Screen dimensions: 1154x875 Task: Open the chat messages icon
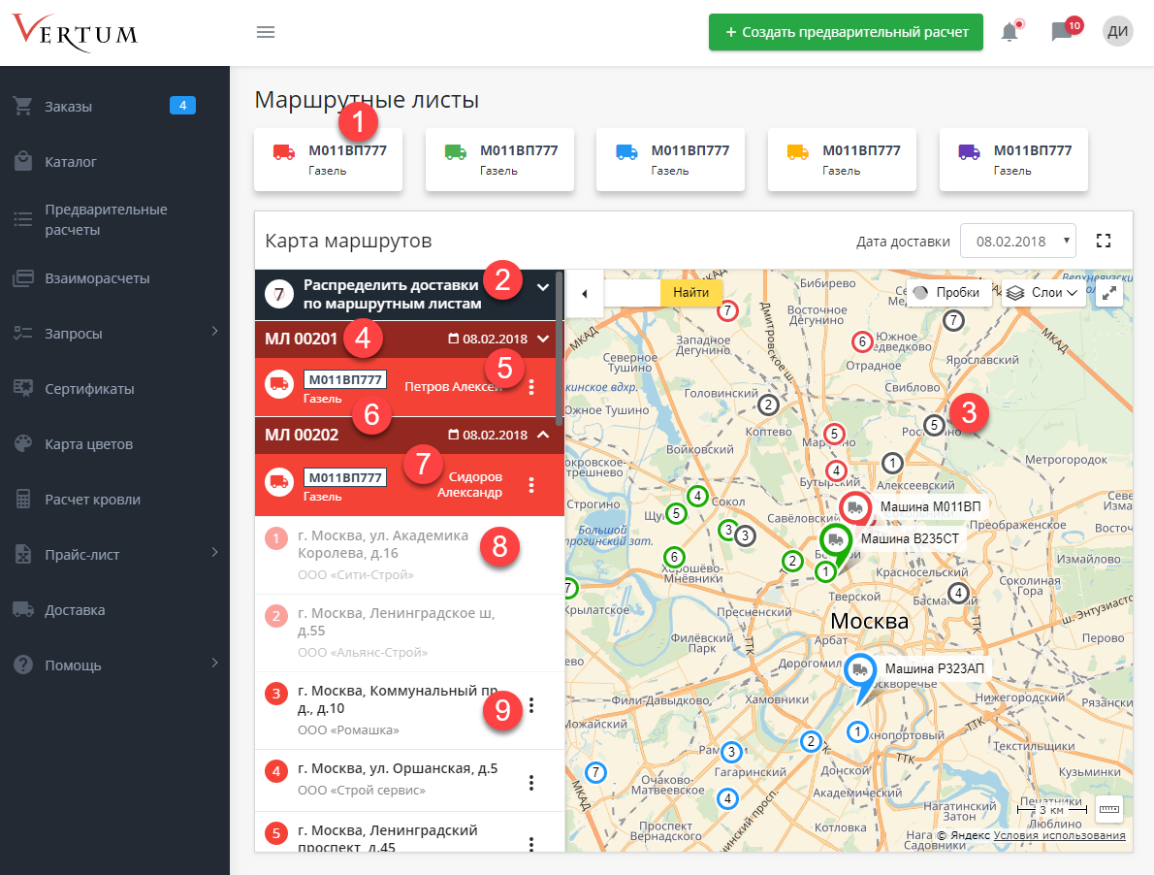1062,32
